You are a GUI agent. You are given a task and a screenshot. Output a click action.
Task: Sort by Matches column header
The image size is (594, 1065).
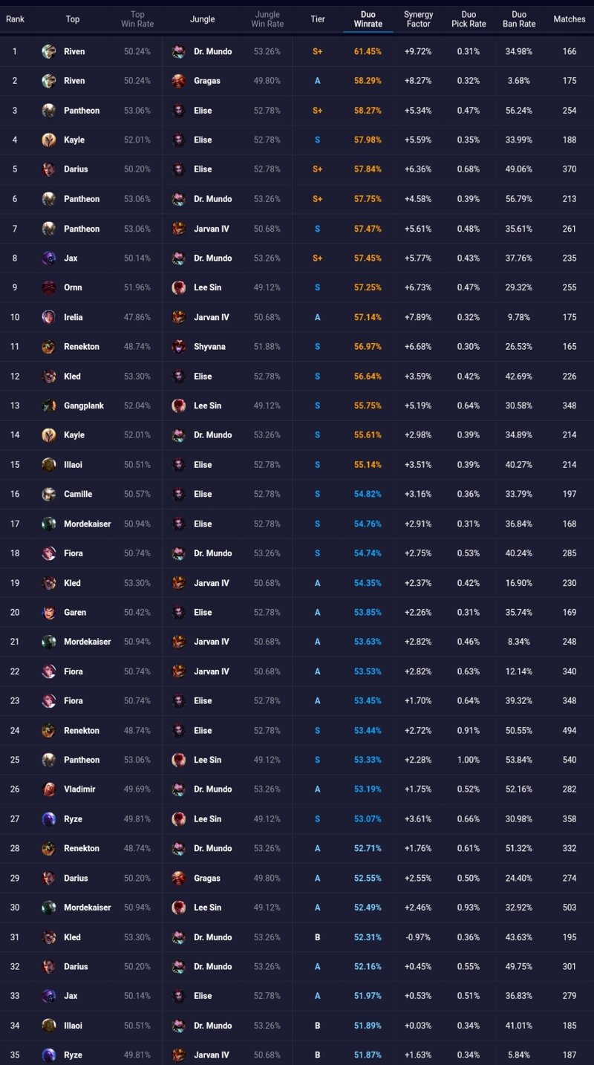tap(569, 19)
